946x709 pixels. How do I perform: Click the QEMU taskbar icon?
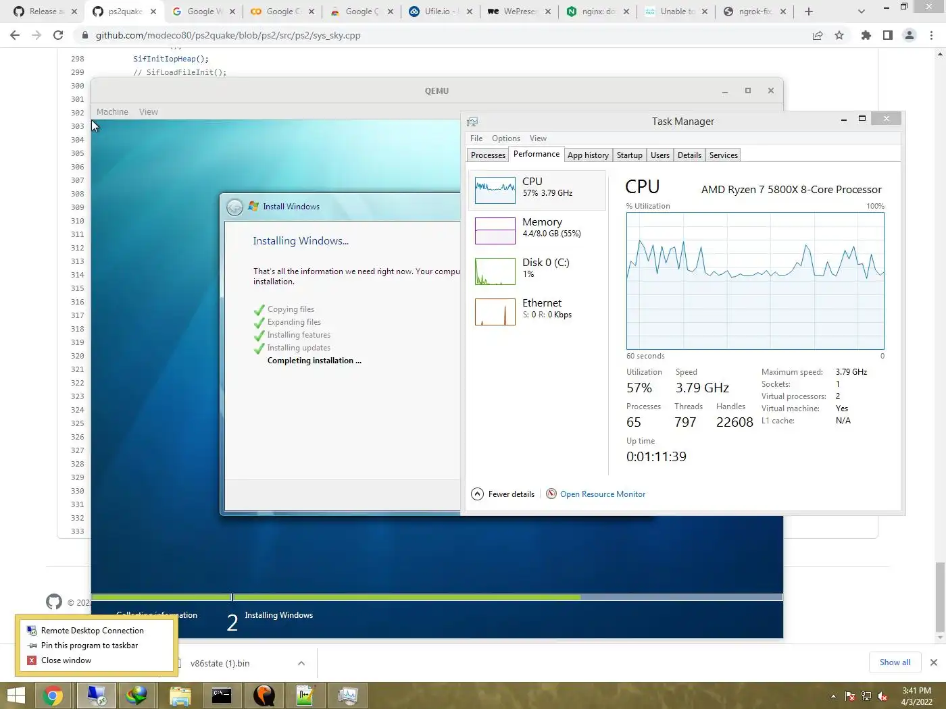[x=264, y=695]
